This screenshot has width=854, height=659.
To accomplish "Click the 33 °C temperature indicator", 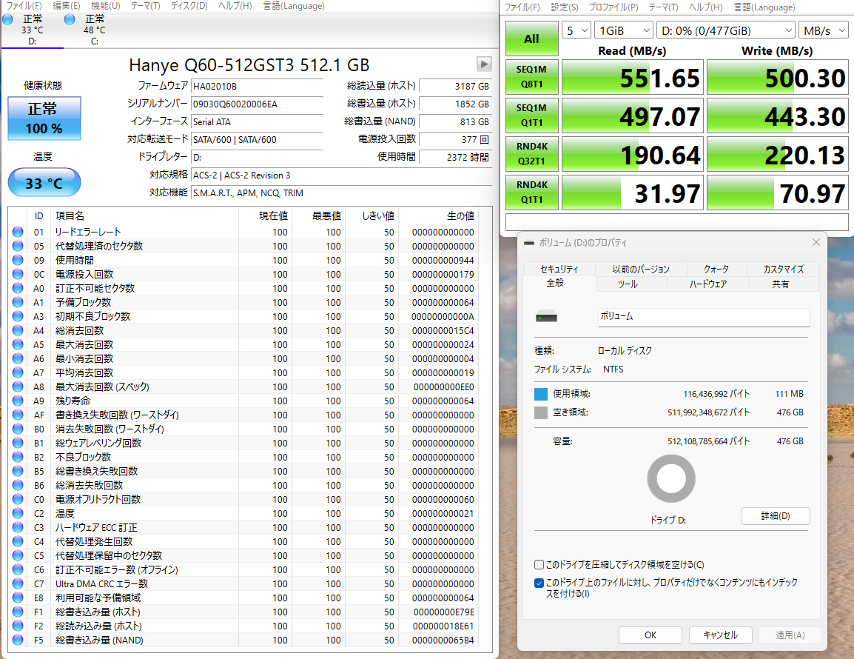I will pos(44,183).
